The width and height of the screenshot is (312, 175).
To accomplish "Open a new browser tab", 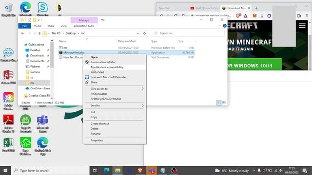I will pyautogui.click(x=256, y=8).
